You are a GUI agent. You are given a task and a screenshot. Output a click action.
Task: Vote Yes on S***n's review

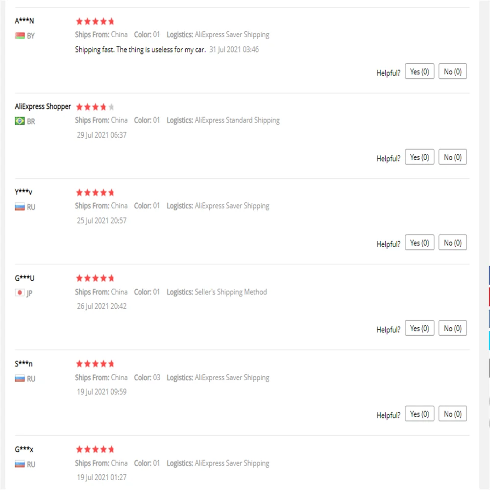click(419, 414)
